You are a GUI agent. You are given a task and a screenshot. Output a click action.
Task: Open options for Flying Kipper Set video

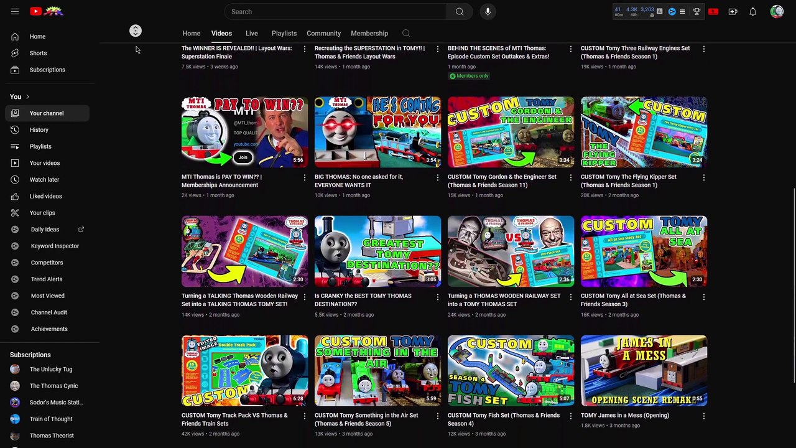(703, 177)
